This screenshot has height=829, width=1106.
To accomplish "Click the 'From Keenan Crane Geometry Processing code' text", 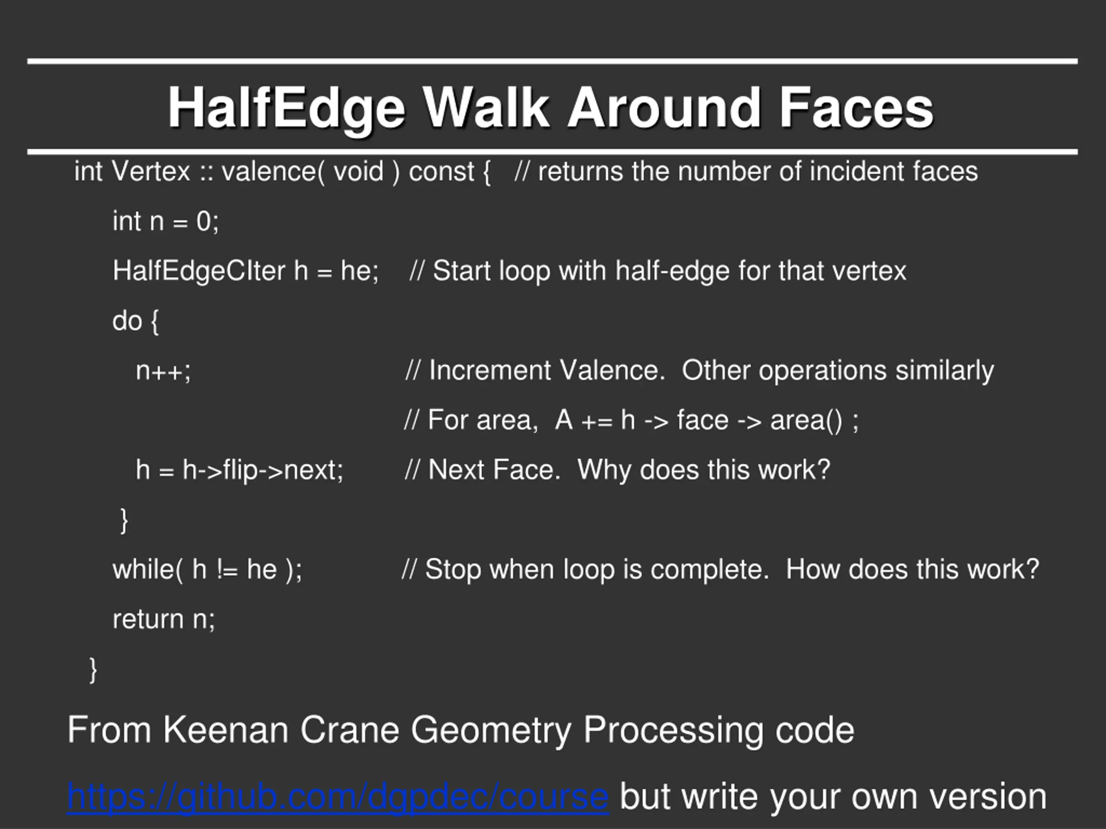I will 461,730.
